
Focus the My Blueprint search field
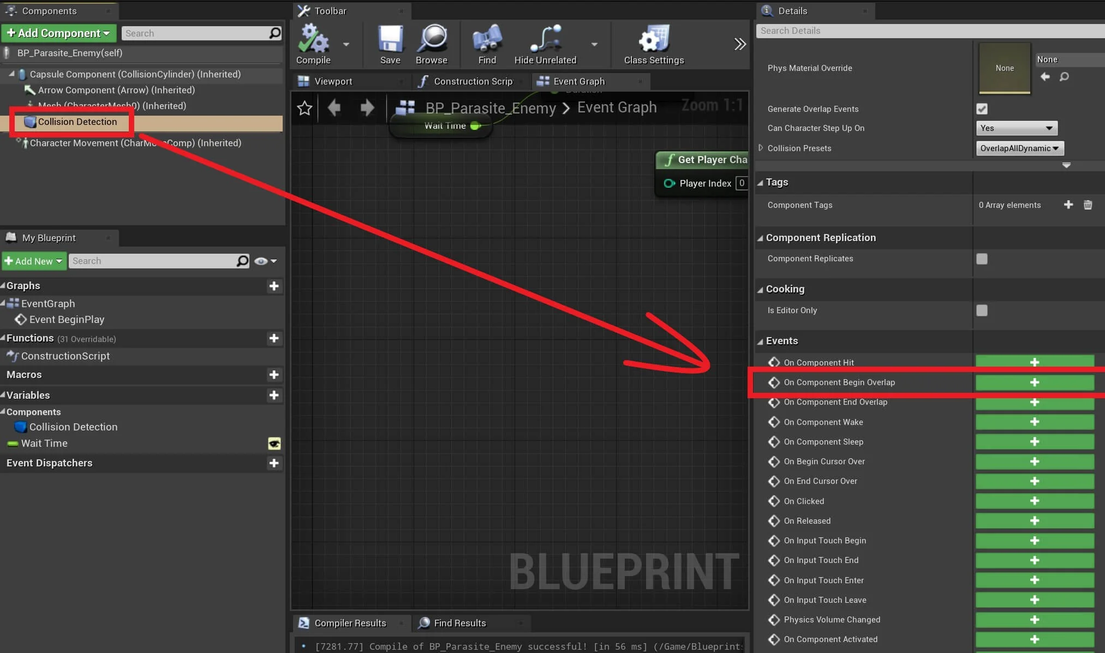(x=159, y=261)
